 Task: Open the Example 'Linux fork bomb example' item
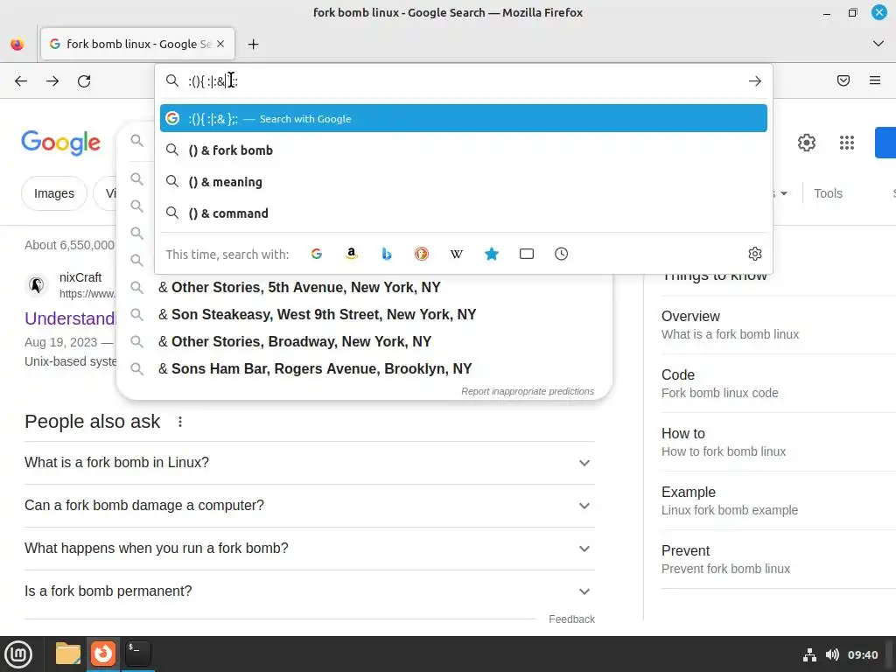pyautogui.click(x=778, y=501)
